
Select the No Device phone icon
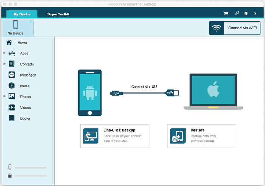point(16,25)
